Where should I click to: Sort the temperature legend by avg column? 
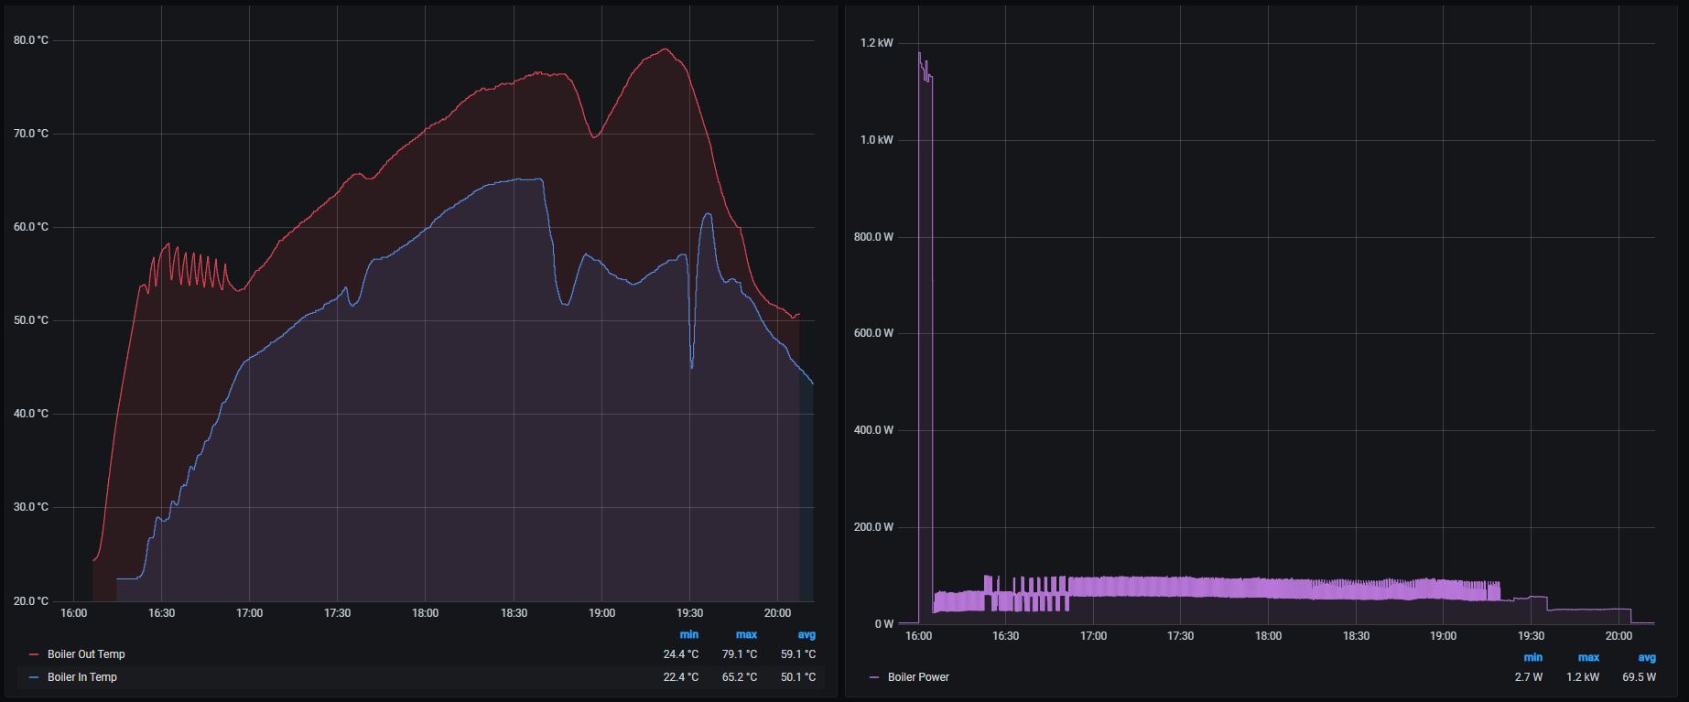[806, 634]
